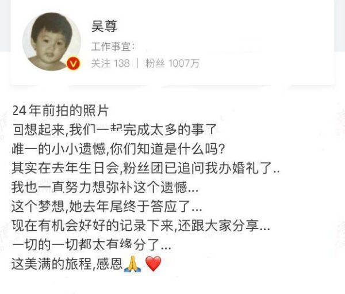Click the orange verified V badge
Viewport: 345px width, 294px height.
pyautogui.click(x=74, y=64)
